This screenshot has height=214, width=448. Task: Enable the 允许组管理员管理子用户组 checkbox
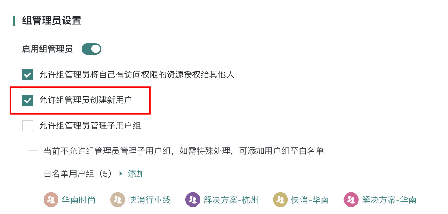coord(28,126)
